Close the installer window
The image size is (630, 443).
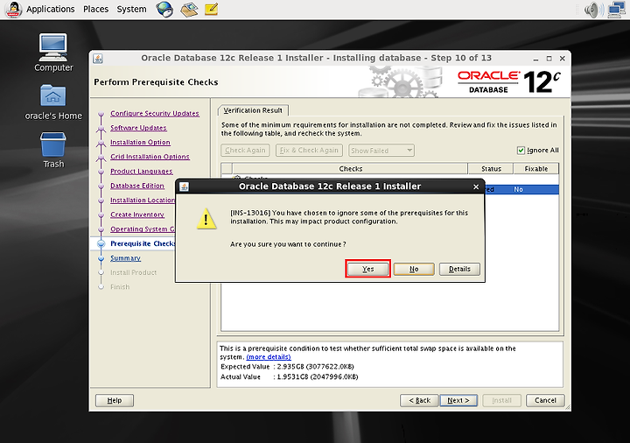coord(562,59)
